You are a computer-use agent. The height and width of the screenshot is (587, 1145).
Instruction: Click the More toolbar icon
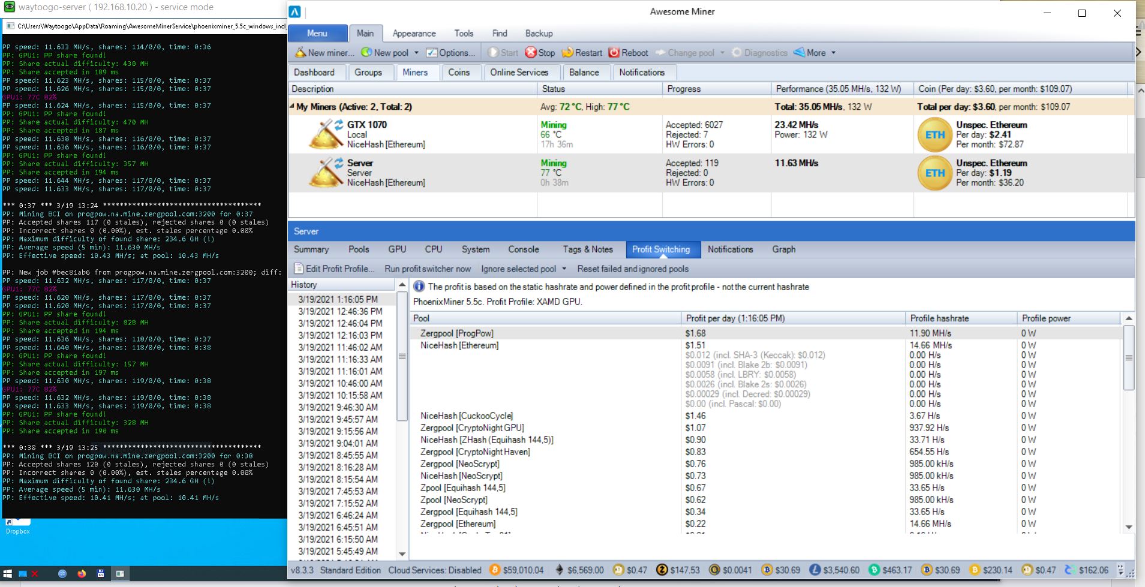click(799, 53)
